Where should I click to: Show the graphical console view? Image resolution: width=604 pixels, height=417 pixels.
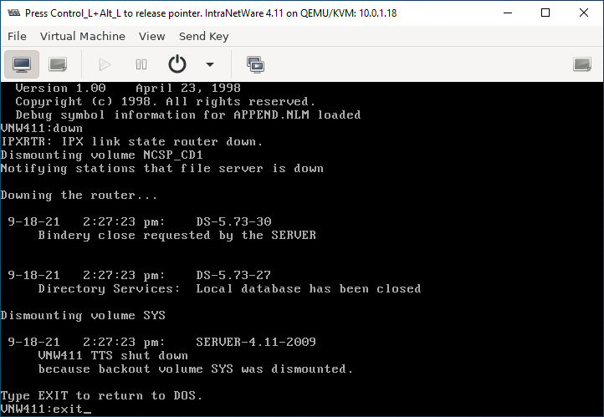click(22, 64)
